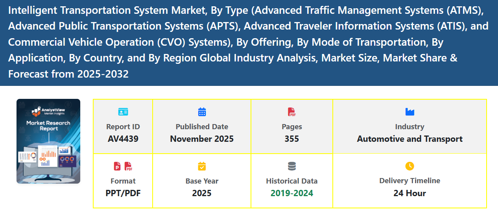Open the Automotive and Transport industry link
The width and height of the screenshot is (498, 219).
click(x=409, y=139)
